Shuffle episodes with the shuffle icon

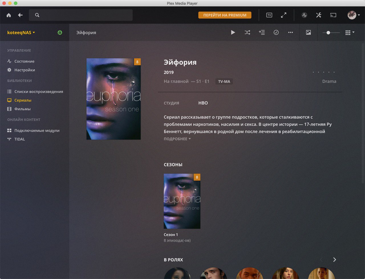pyautogui.click(x=247, y=33)
